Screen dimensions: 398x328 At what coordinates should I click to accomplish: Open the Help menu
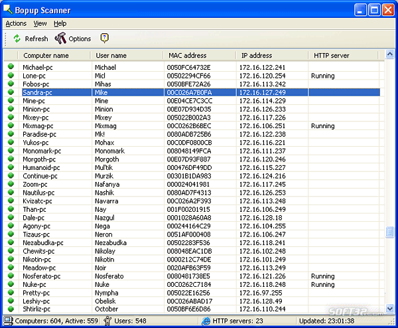pos(60,23)
